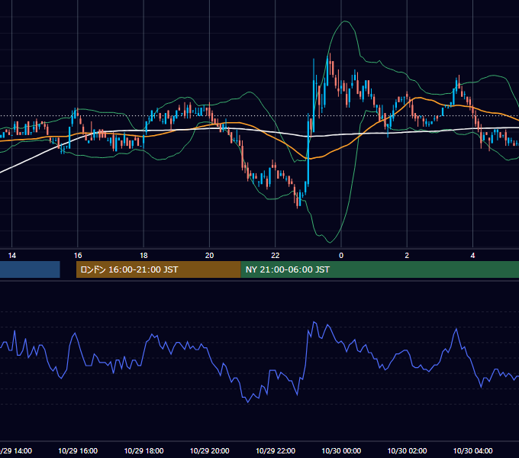Click the hour label 18 on time axis

pos(143,256)
